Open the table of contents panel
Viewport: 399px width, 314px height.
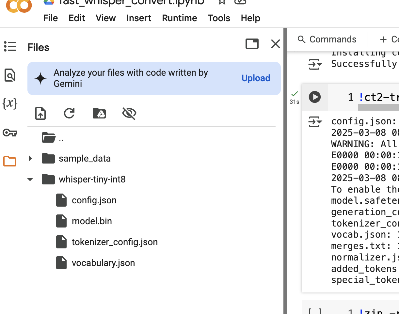click(x=10, y=46)
